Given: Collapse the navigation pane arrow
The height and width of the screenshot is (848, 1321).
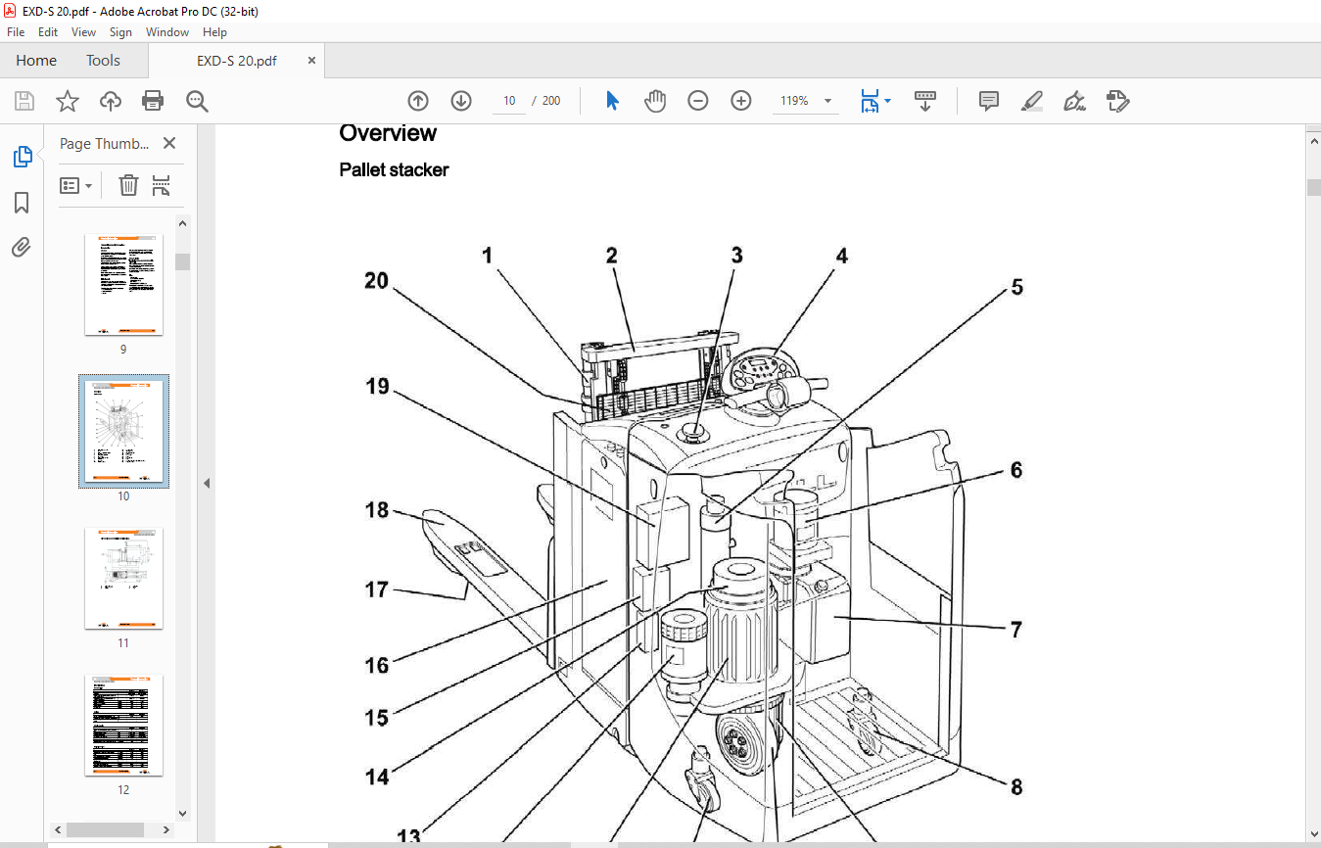Looking at the screenshot, I should [207, 483].
